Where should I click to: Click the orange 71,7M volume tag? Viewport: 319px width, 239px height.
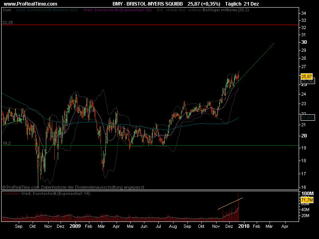click(x=306, y=199)
